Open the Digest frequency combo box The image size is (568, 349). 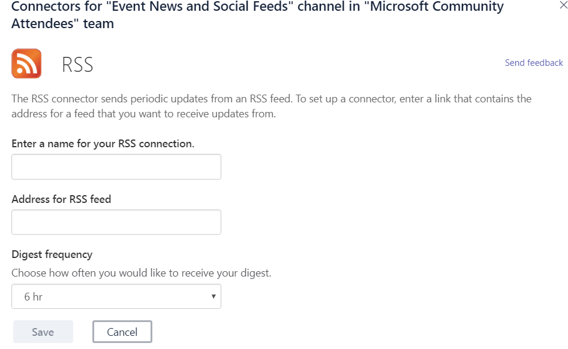tap(116, 296)
